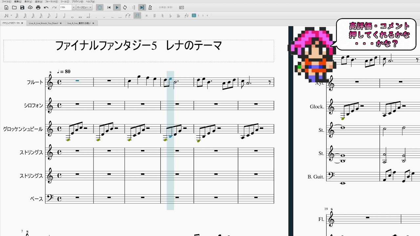The width and height of the screenshot is (420, 236).
Task: Rewind playback to the start
Action: click(109, 7)
